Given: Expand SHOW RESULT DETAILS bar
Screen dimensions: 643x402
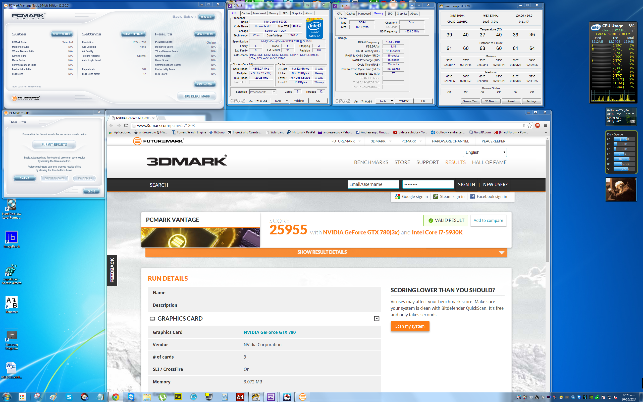Looking at the screenshot, I should click(326, 252).
